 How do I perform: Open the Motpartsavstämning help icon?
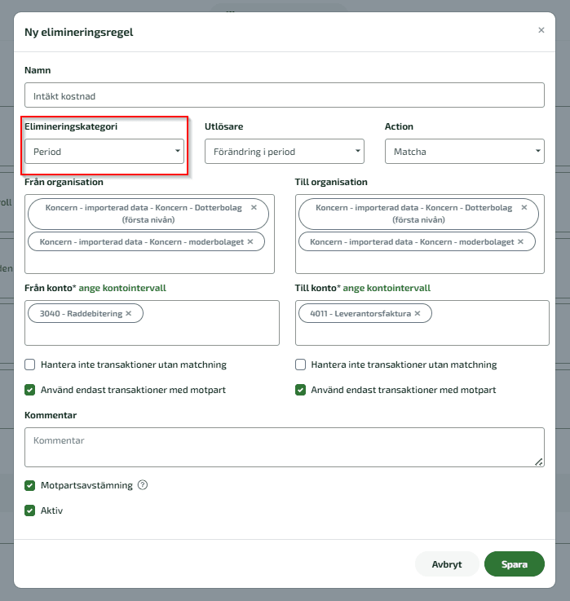tap(143, 485)
